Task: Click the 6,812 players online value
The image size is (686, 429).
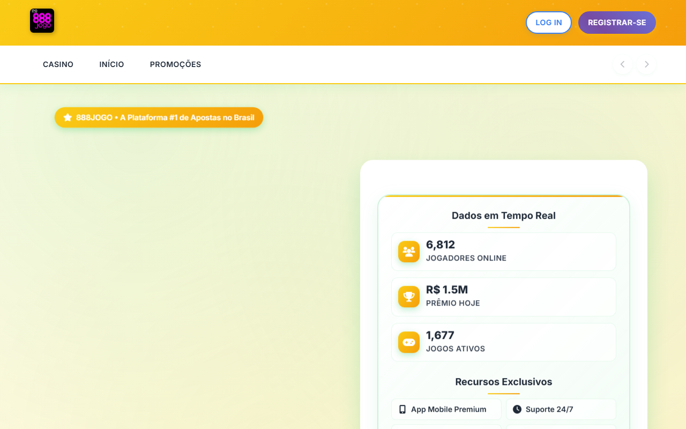Action: [441, 245]
